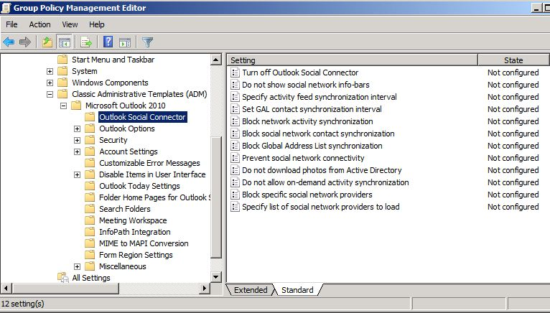Image resolution: width=550 pixels, height=313 pixels.
Task: Click the tree vertical scrollbar thumb
Action: coord(216,197)
